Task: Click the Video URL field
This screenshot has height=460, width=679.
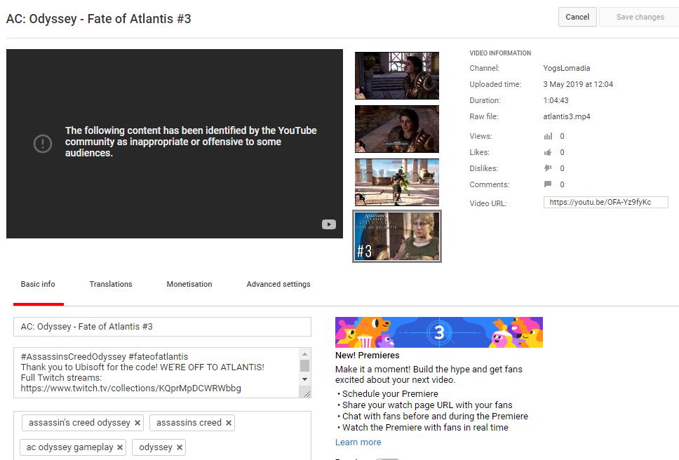Action: (x=606, y=202)
